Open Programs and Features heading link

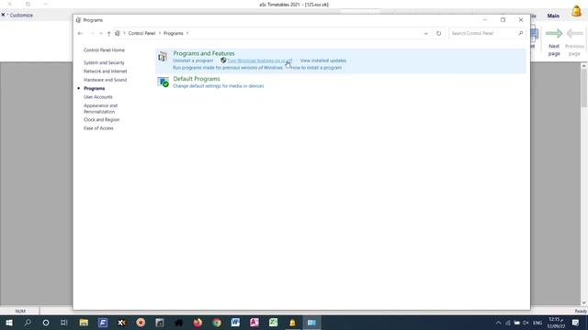(x=204, y=53)
